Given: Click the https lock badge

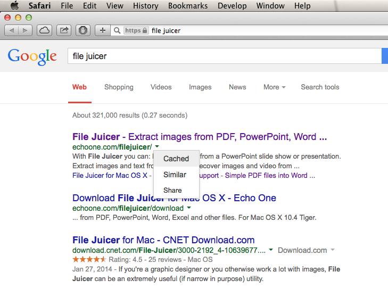Looking at the screenshot, I should [136, 30].
